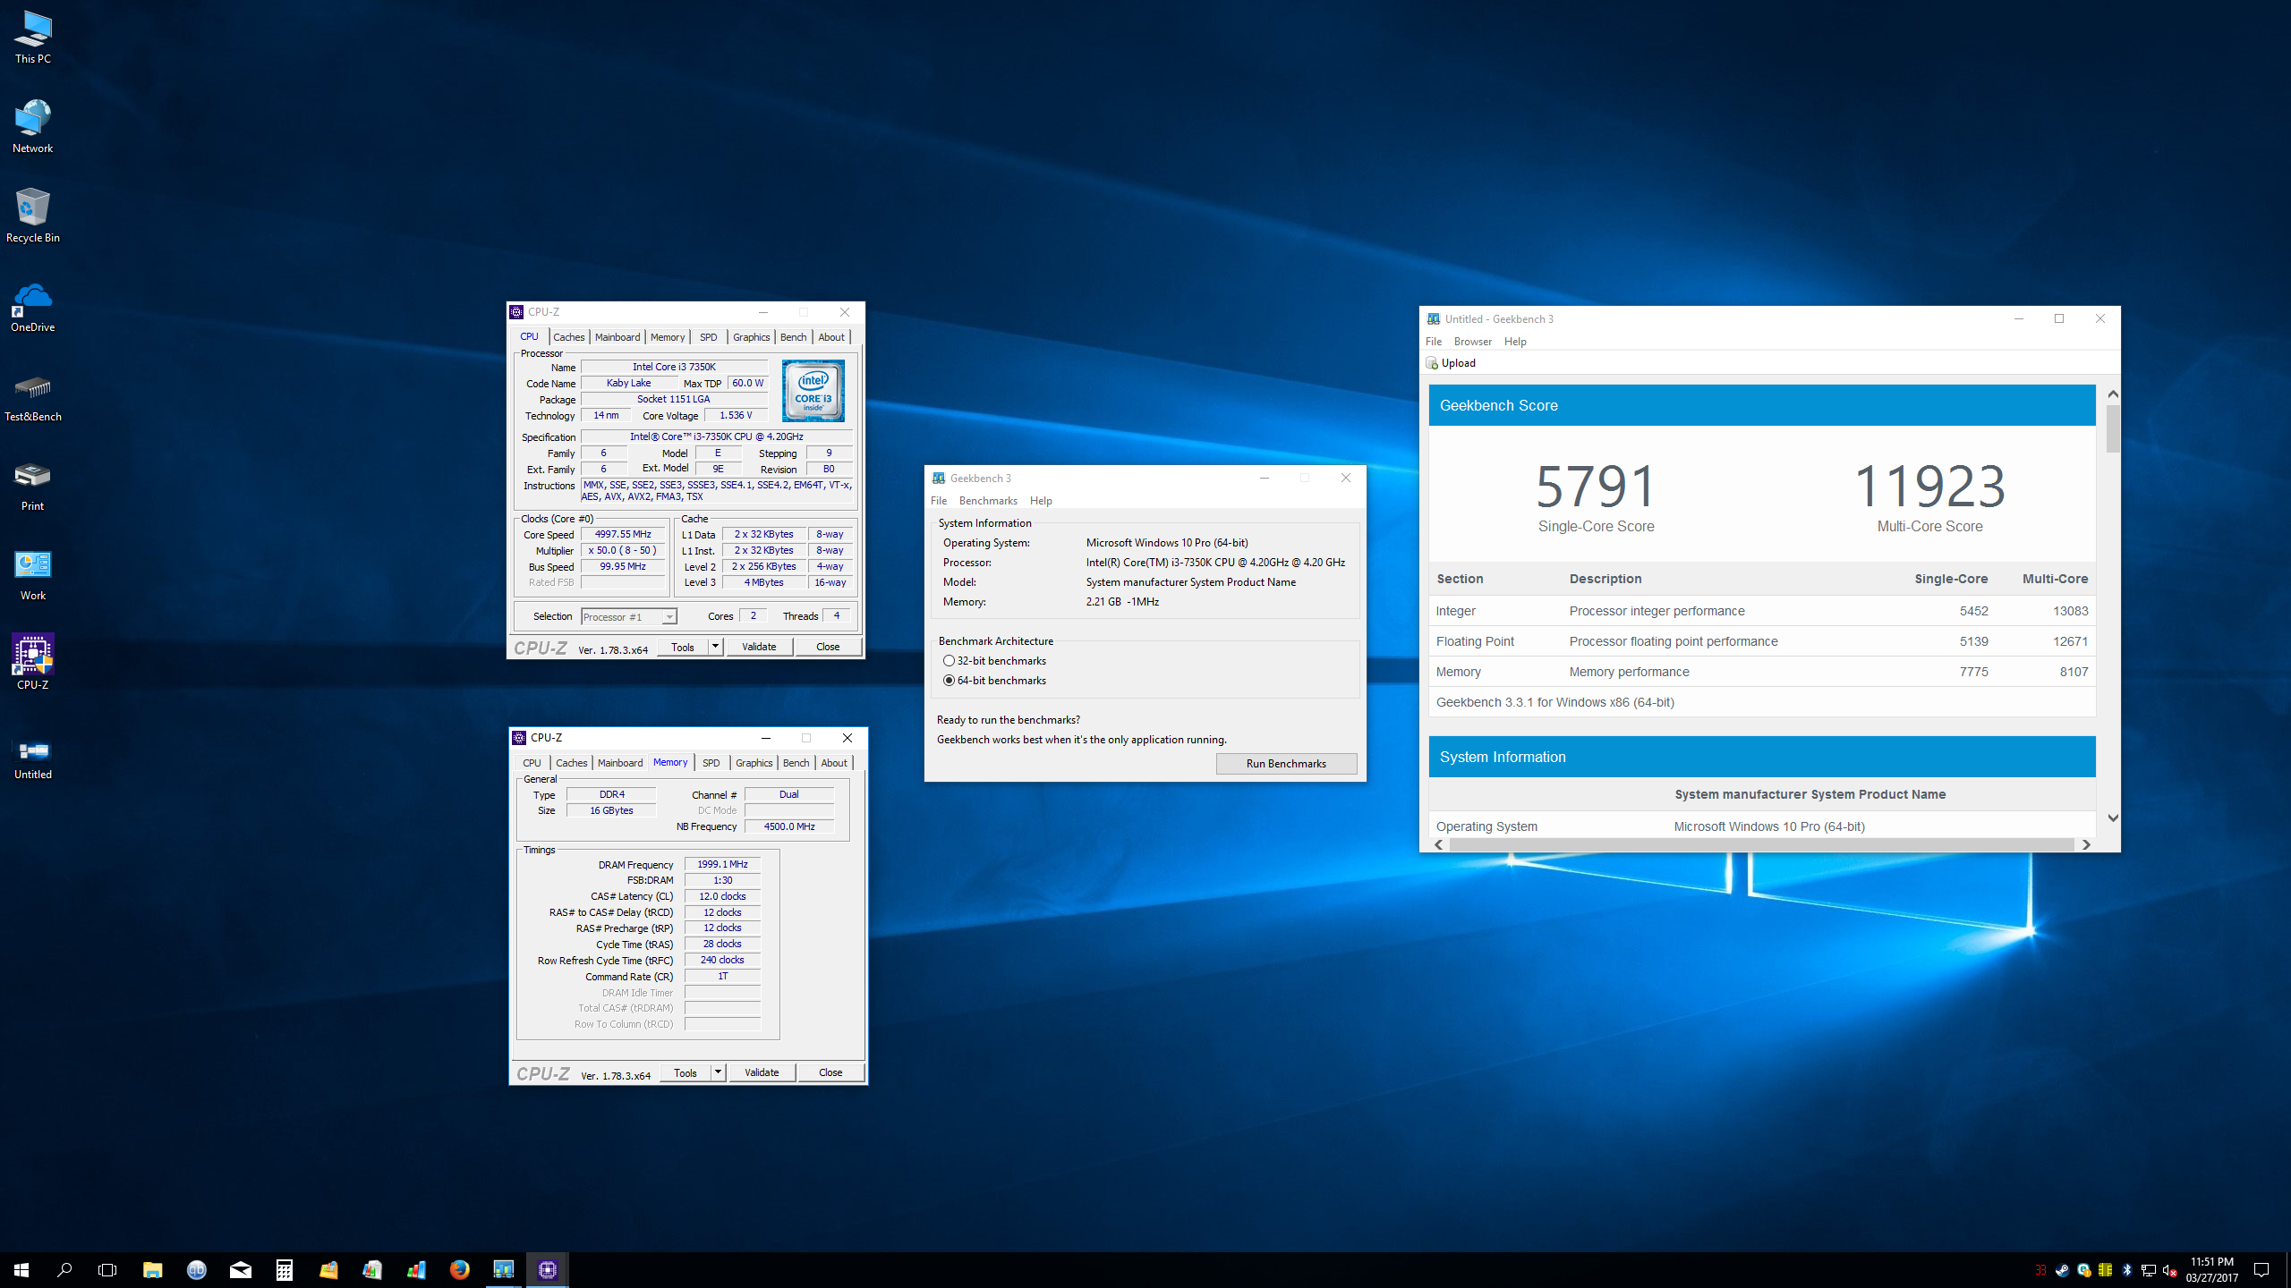This screenshot has width=2291, height=1288.
Task: Switch to SPD tab in lower CPU-Z window
Action: coord(711,763)
